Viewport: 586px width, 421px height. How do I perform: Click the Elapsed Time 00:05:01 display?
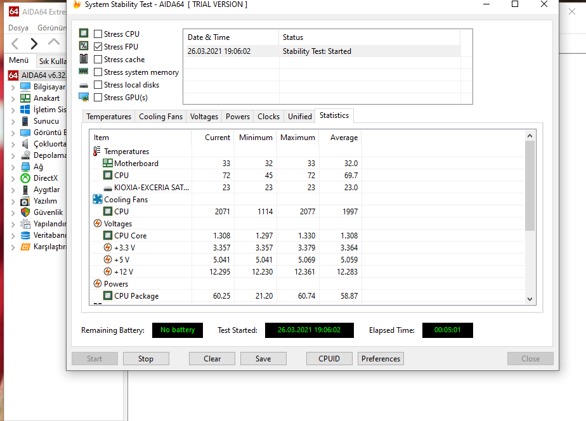pos(447,330)
